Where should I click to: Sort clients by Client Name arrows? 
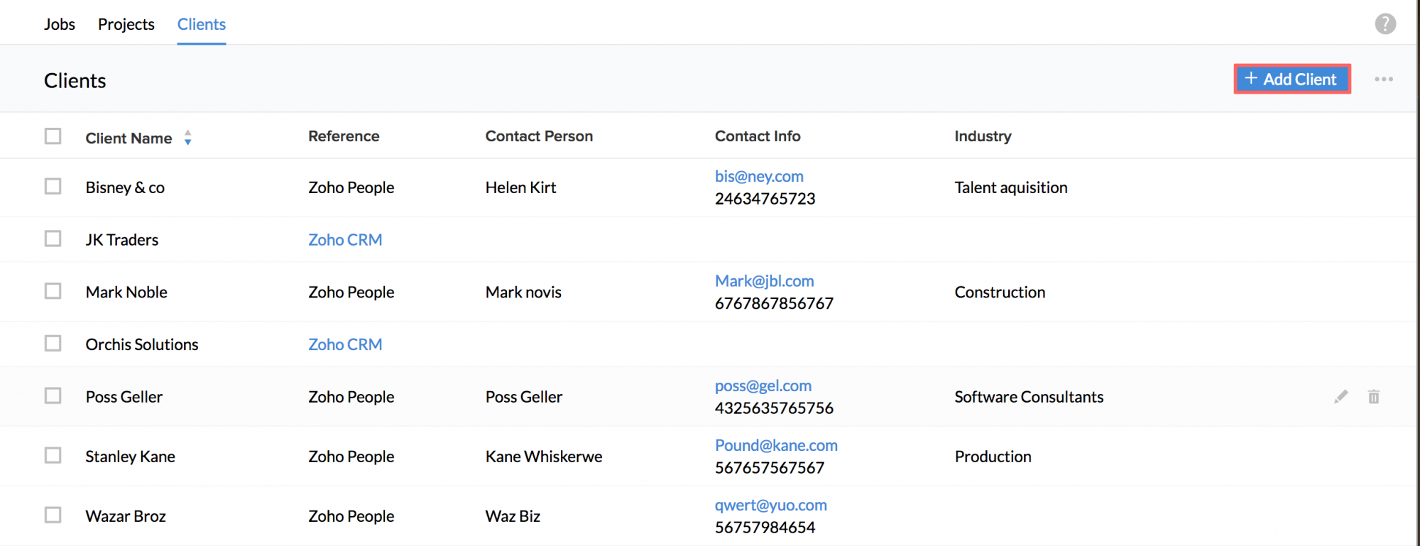tap(188, 138)
